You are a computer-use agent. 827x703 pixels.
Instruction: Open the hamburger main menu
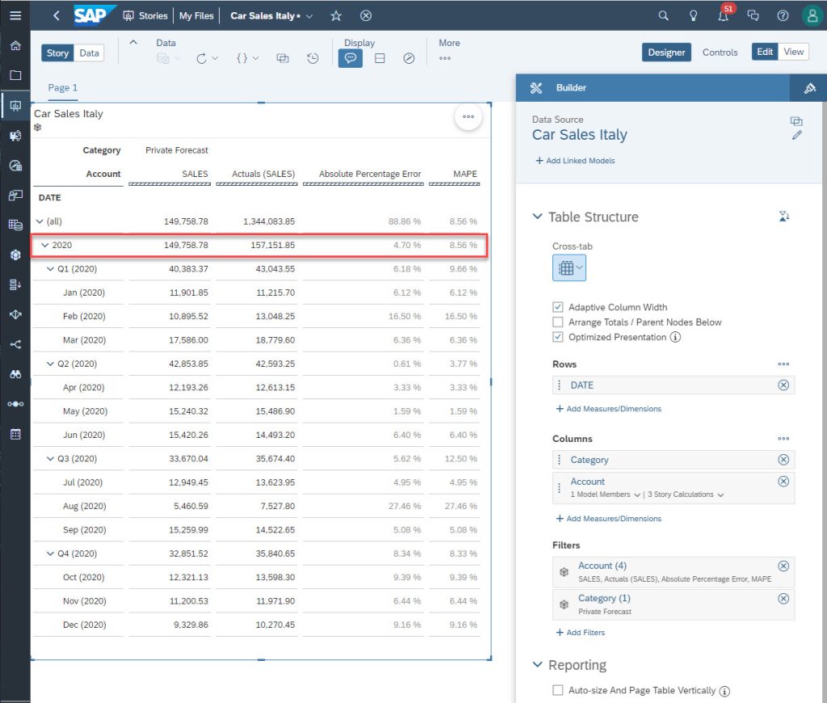pyautogui.click(x=15, y=15)
